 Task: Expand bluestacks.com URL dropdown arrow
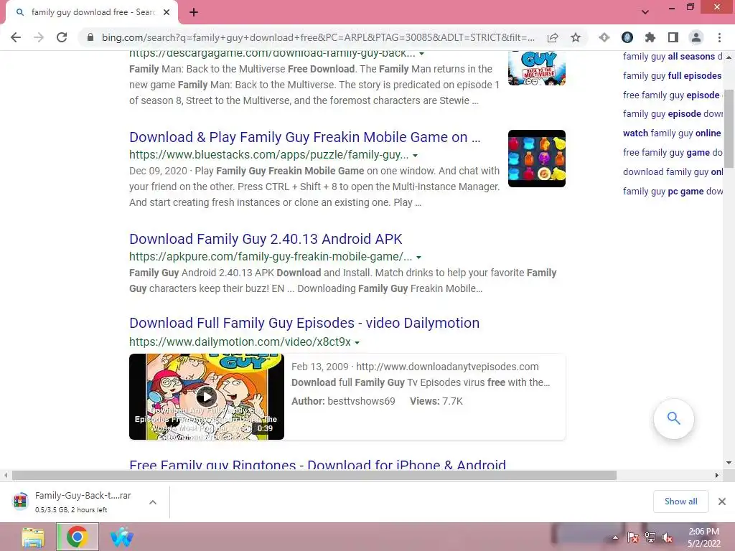pyautogui.click(x=415, y=155)
